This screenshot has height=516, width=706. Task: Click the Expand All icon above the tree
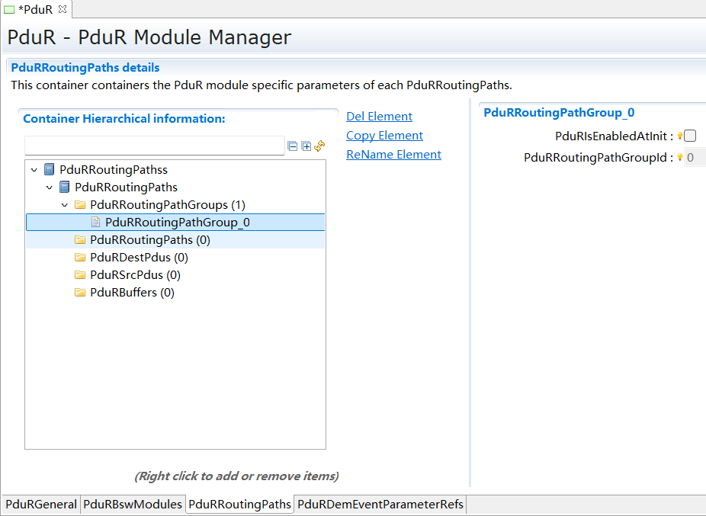(x=305, y=146)
